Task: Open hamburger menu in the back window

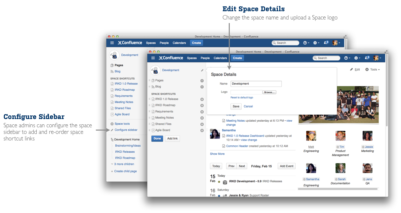Action: coord(112,43)
